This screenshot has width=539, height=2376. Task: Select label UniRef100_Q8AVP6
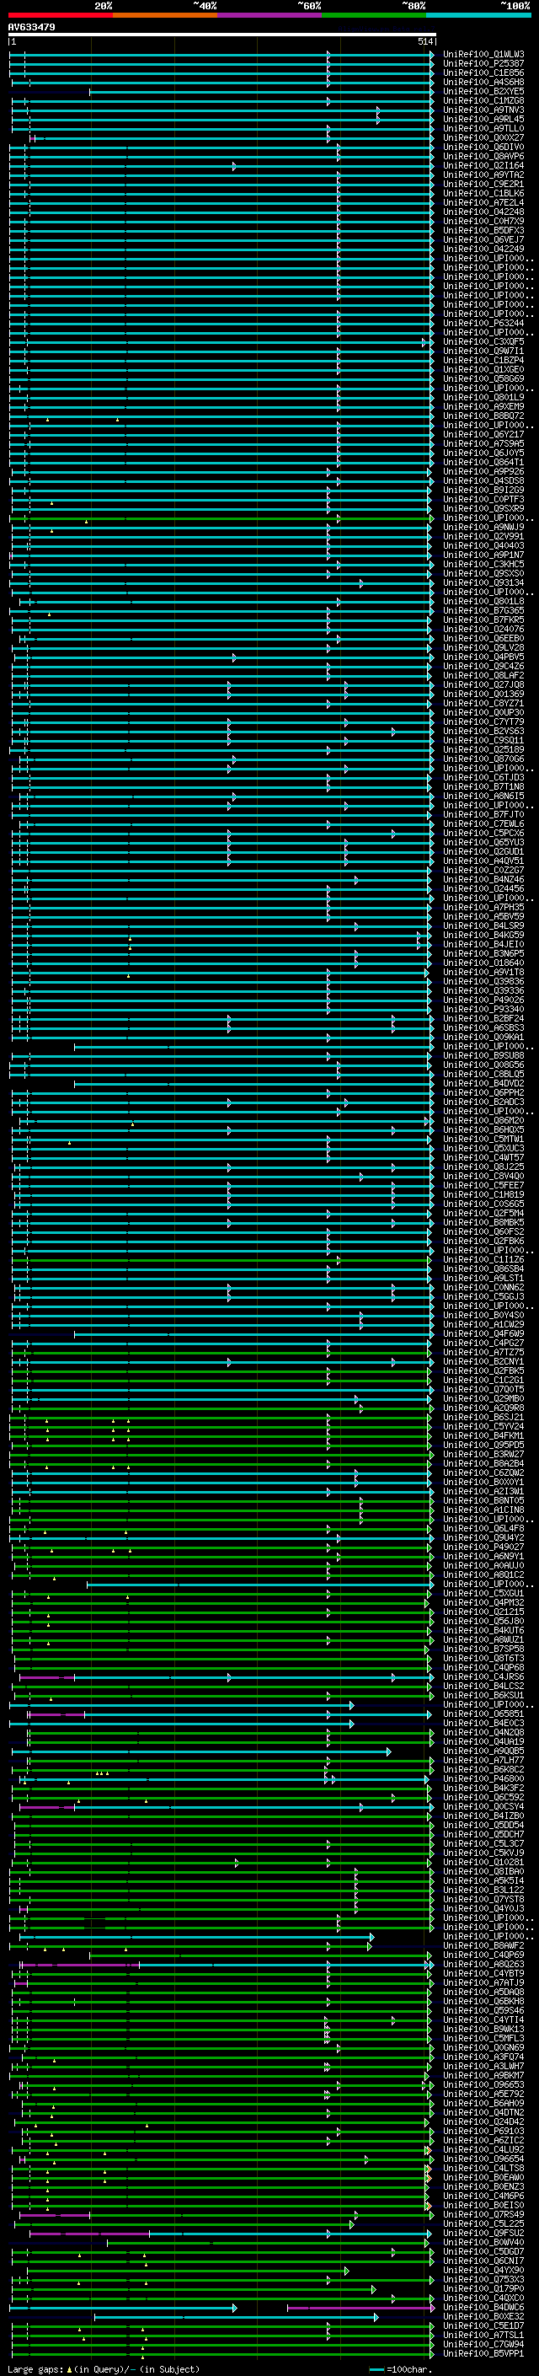pyautogui.click(x=483, y=156)
